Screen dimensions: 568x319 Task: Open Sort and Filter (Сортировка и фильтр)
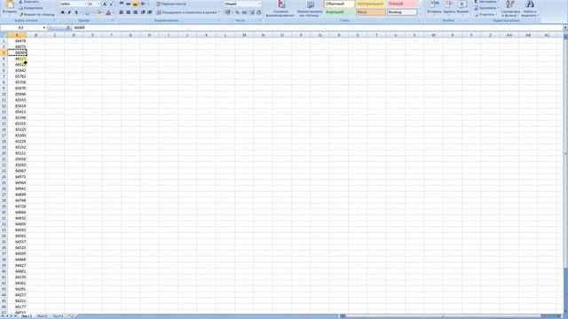tap(510, 9)
